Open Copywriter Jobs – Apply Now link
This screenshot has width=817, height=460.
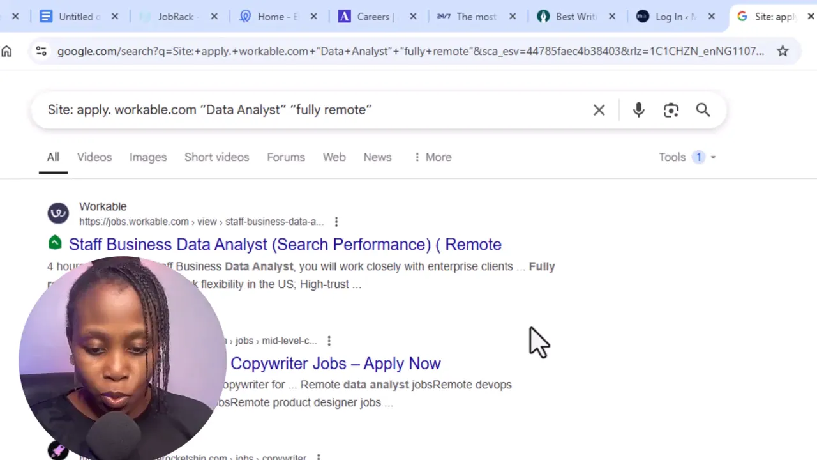335,364
